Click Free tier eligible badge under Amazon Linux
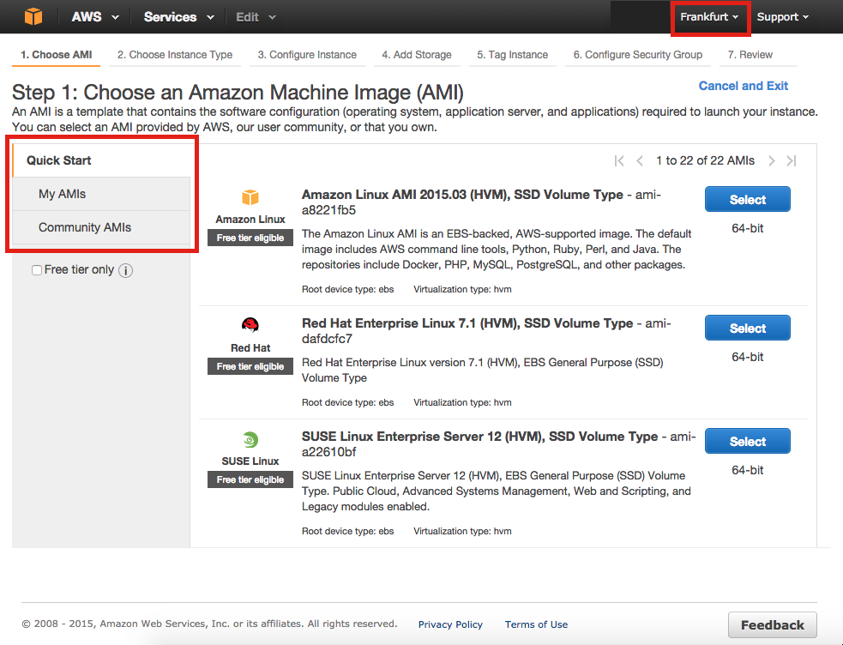Screen dimensions: 843x645 pyautogui.click(x=250, y=238)
